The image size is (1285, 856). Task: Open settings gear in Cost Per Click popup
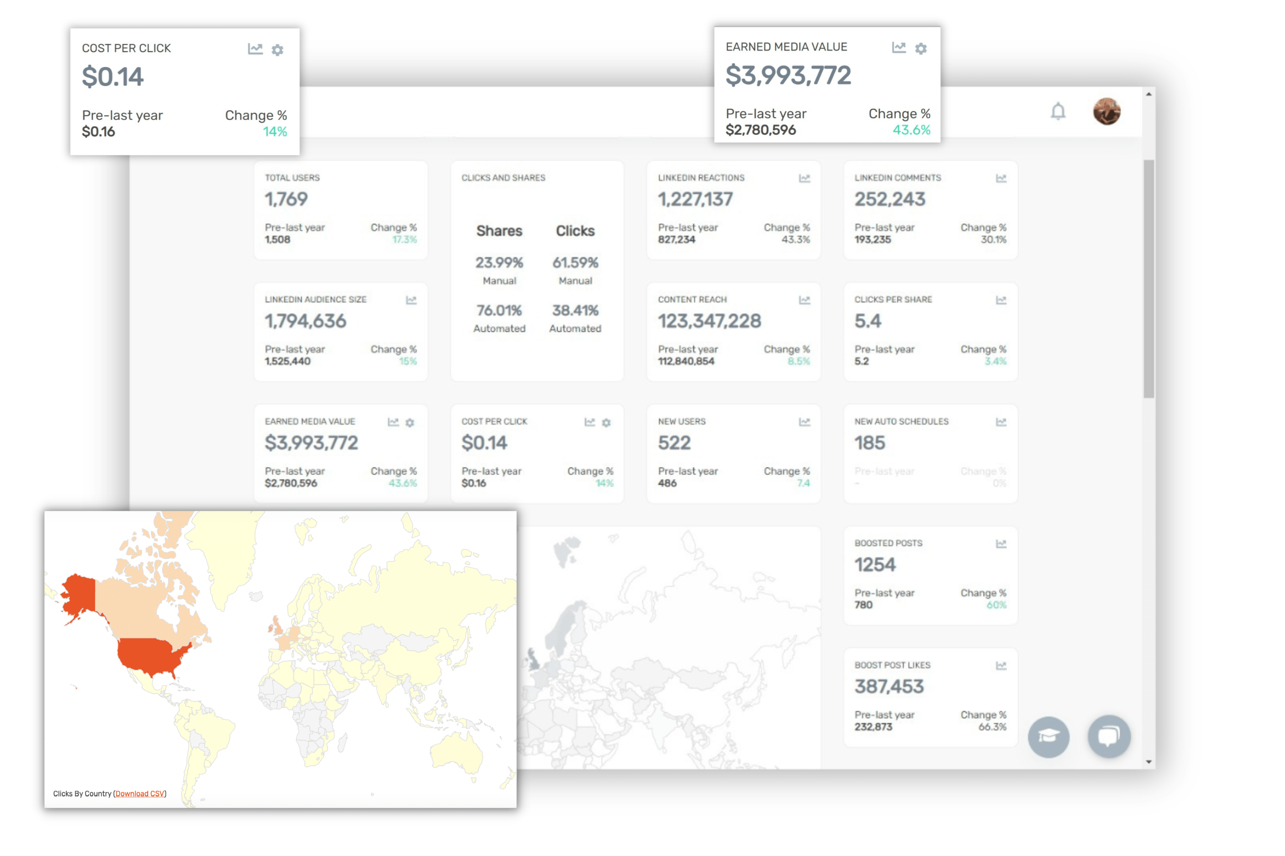pyautogui.click(x=278, y=50)
